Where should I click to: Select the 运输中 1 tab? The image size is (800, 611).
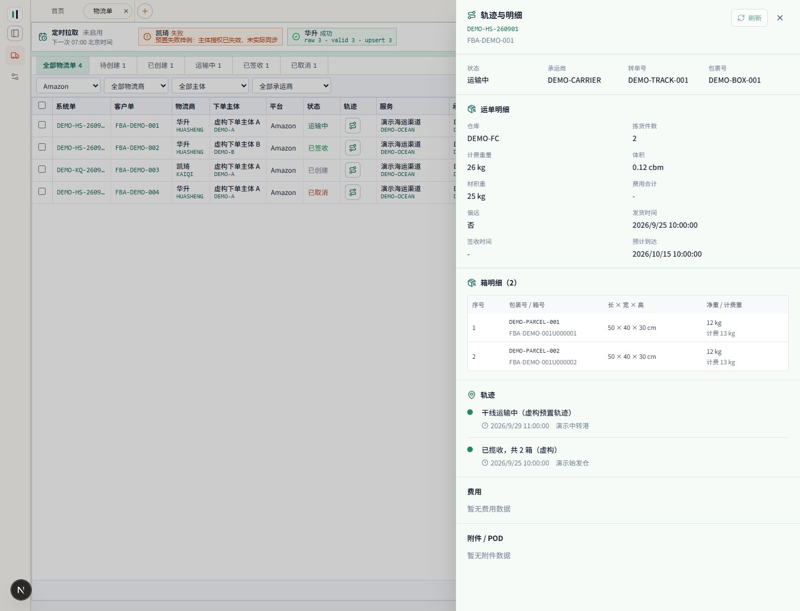click(x=208, y=66)
